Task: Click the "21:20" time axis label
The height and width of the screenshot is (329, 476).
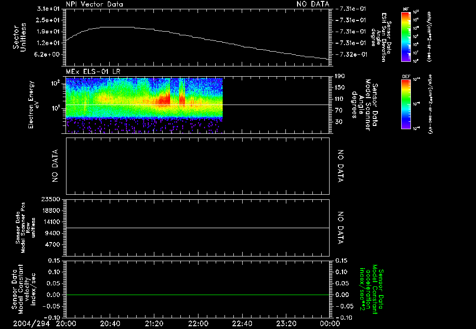Action: [x=154, y=323]
